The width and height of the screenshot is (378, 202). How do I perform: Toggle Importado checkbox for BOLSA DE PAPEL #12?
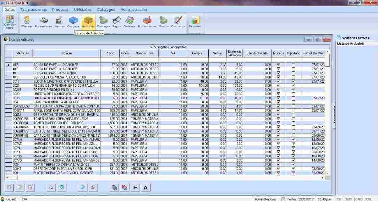[293, 65]
